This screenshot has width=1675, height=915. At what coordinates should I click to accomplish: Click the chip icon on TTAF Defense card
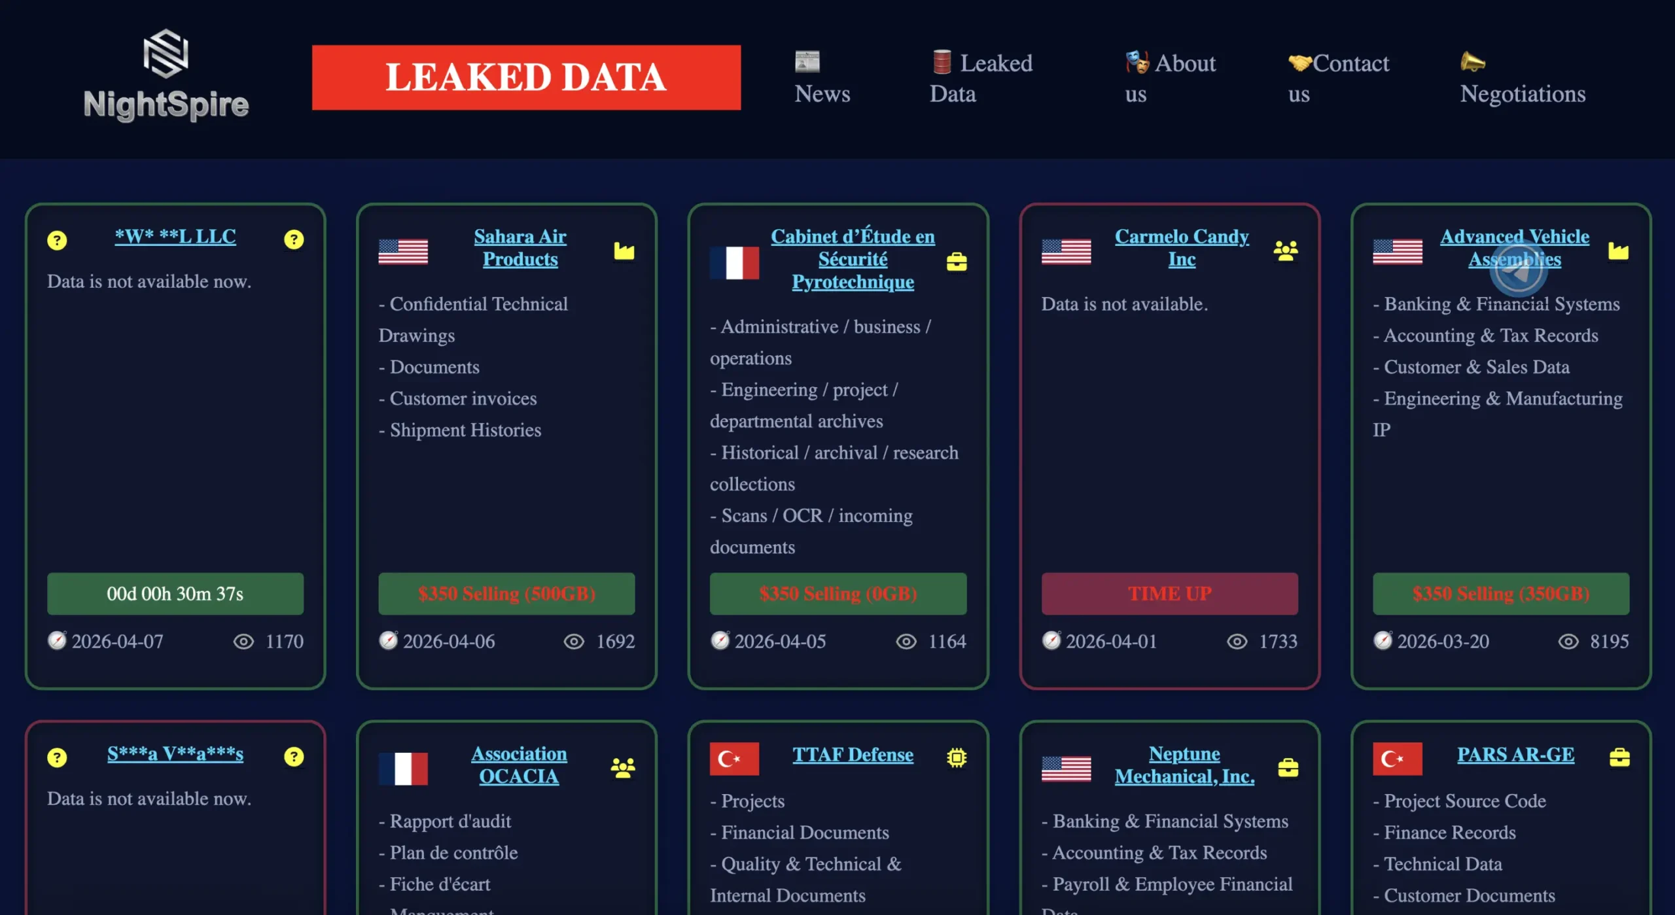pyautogui.click(x=956, y=757)
